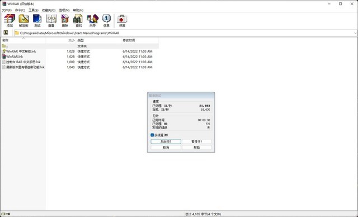Click the icon of WinRAR.lnk
Viewport: 358px width, 217px height.
(4, 56)
